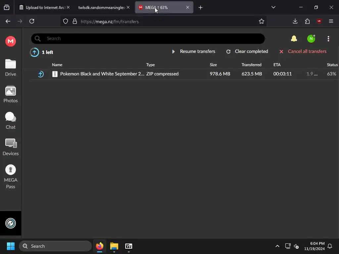This screenshot has width=339, height=254.
Task: Clear completed transfers
Action: point(247,51)
